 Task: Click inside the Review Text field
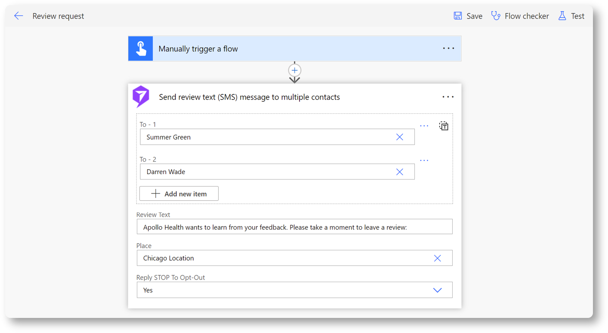294,227
